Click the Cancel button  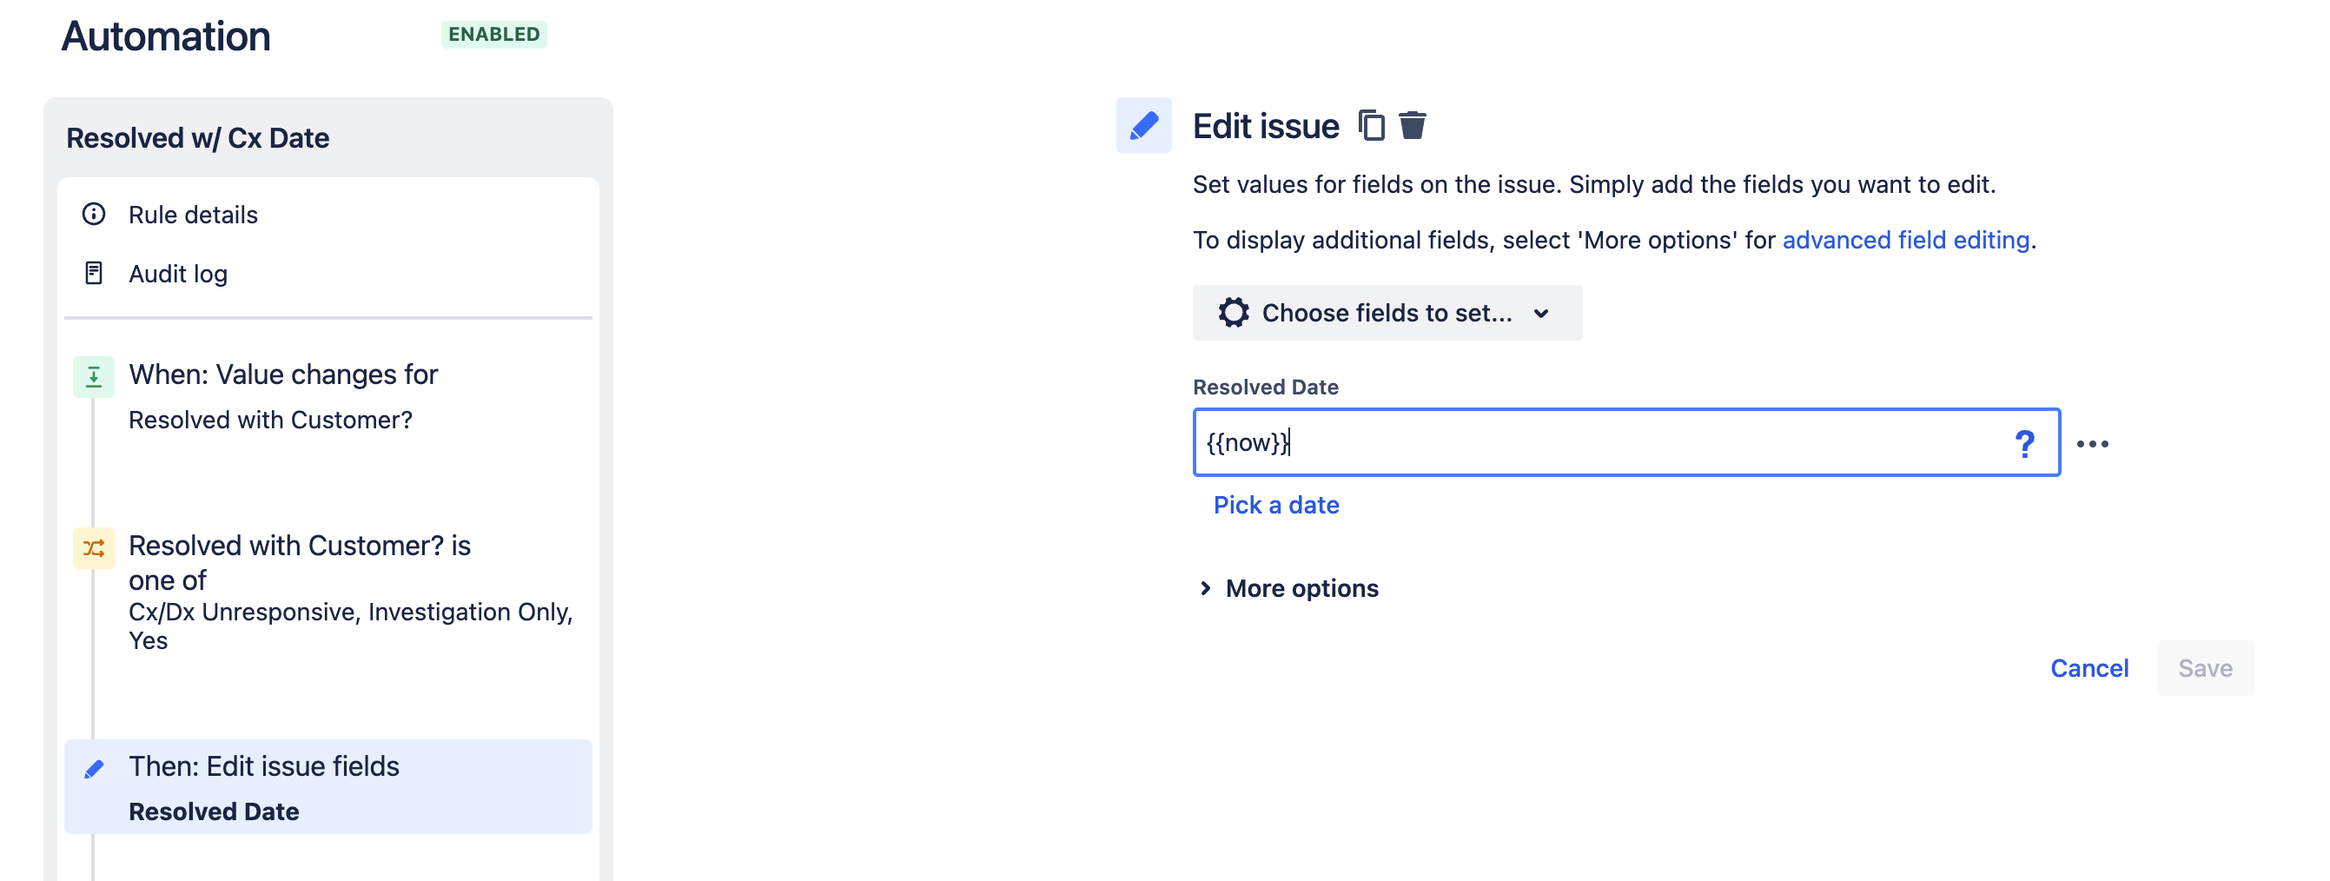pos(2088,668)
